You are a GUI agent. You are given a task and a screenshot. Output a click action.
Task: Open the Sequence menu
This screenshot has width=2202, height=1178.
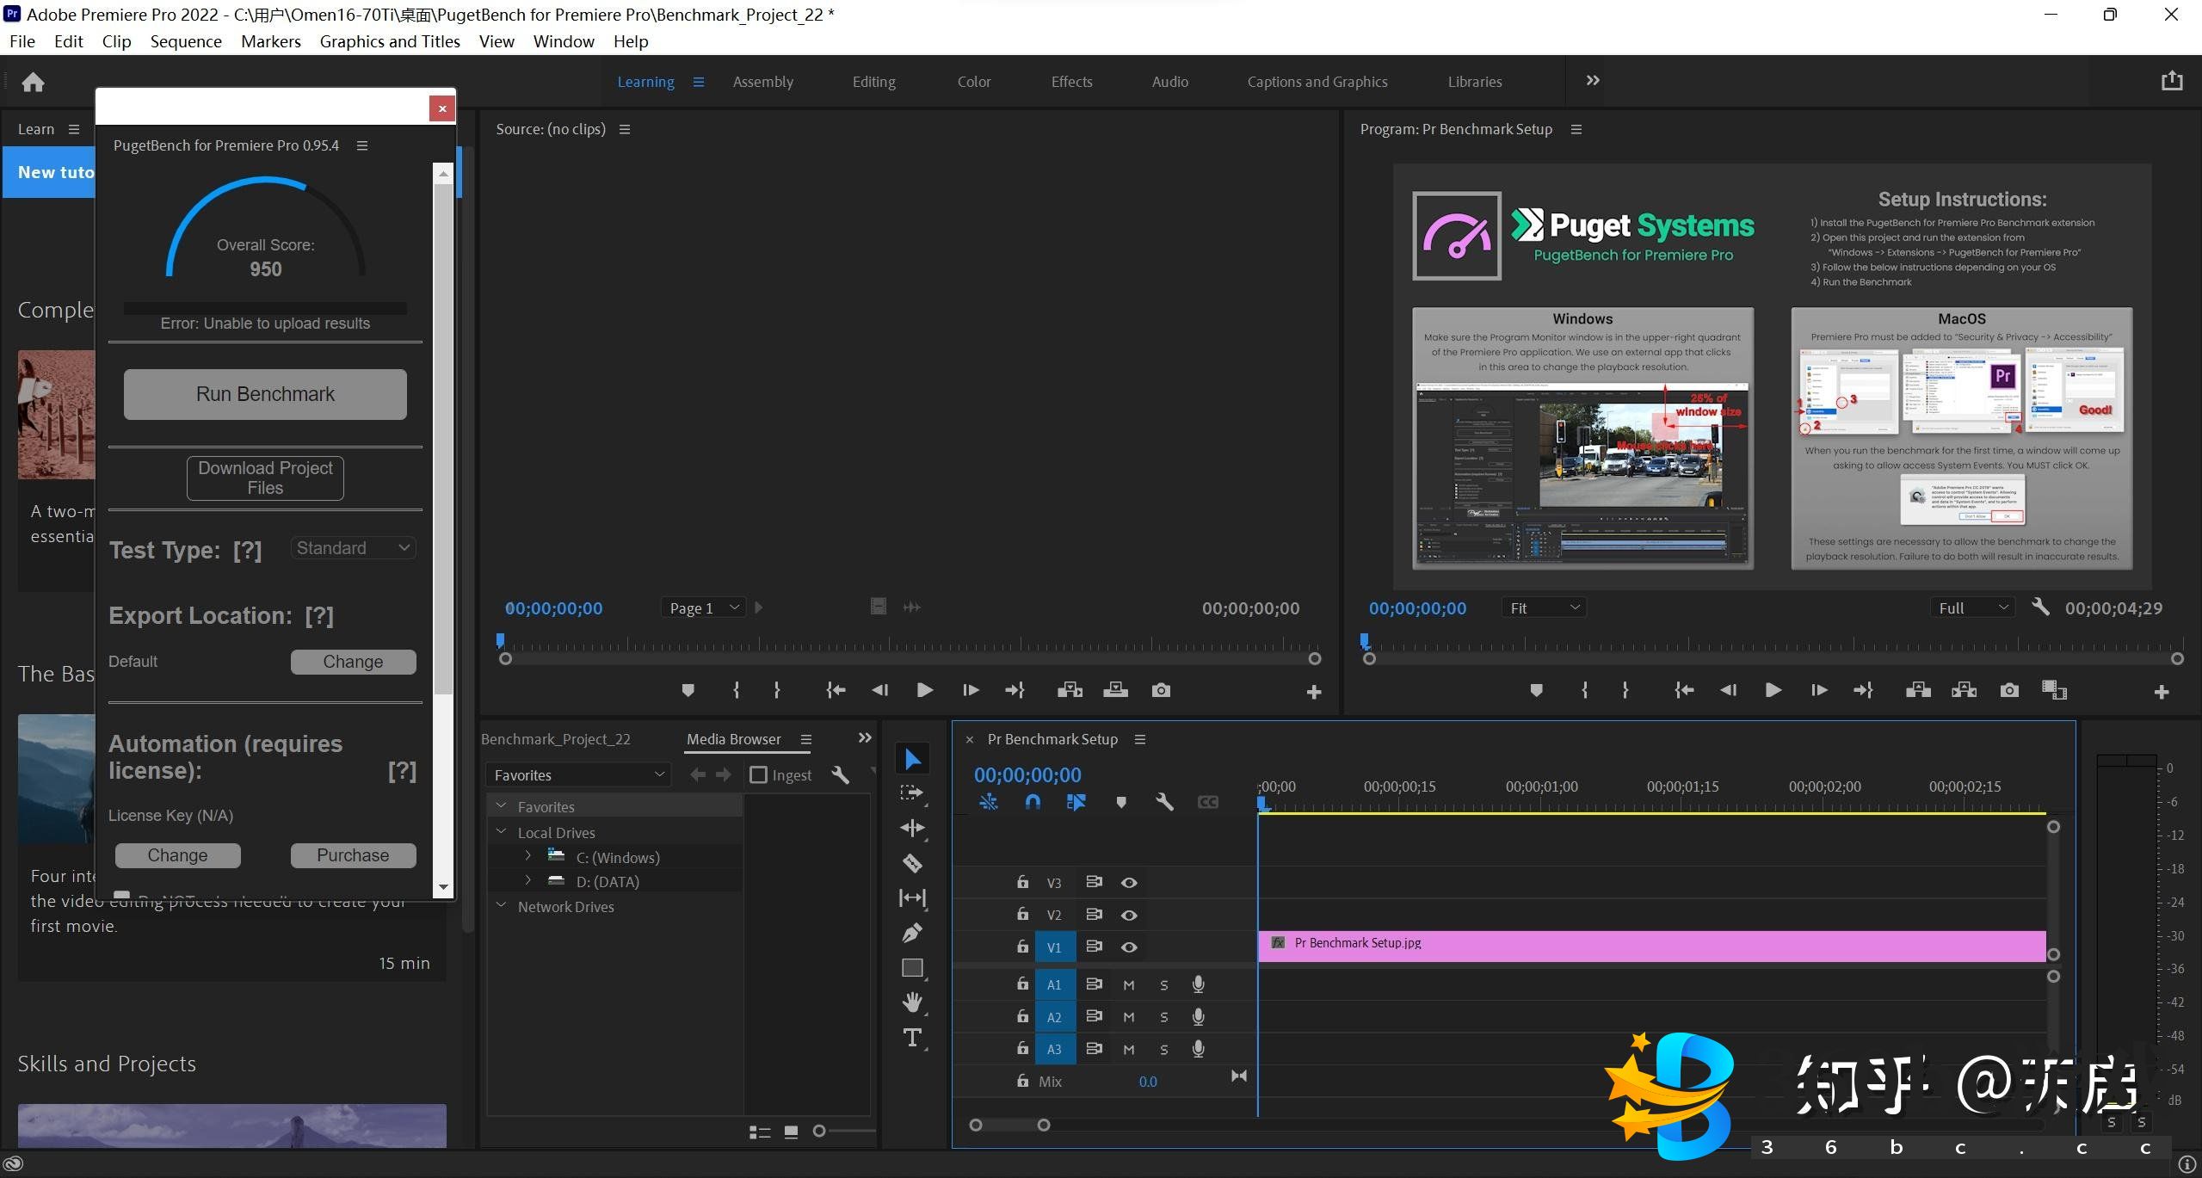(186, 41)
